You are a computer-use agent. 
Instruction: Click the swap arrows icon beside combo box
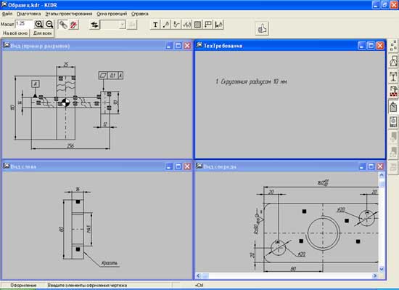click(x=94, y=25)
